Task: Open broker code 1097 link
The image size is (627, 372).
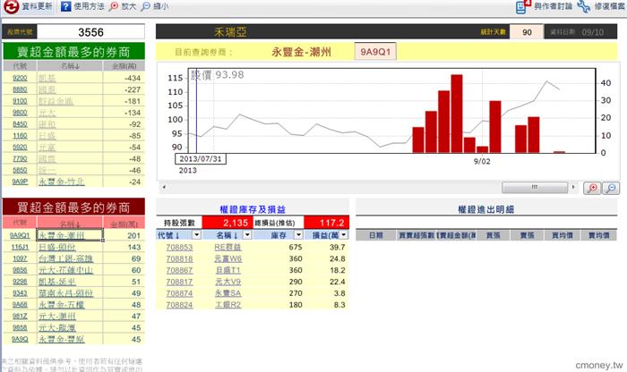Action: point(20,258)
